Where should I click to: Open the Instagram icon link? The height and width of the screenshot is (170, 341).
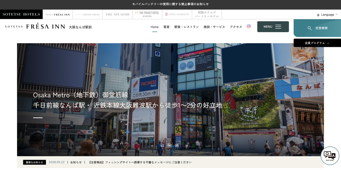point(249,27)
